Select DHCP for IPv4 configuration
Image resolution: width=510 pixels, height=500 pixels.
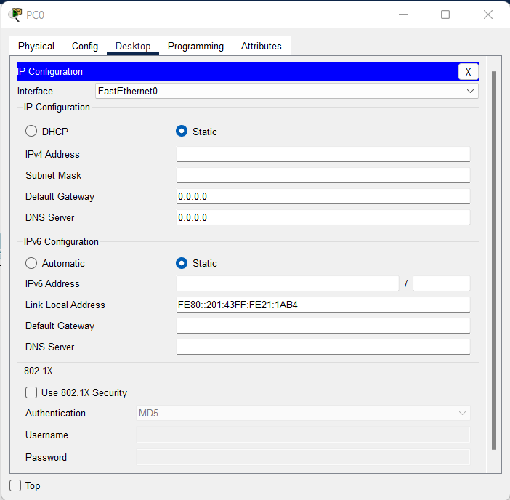point(31,132)
